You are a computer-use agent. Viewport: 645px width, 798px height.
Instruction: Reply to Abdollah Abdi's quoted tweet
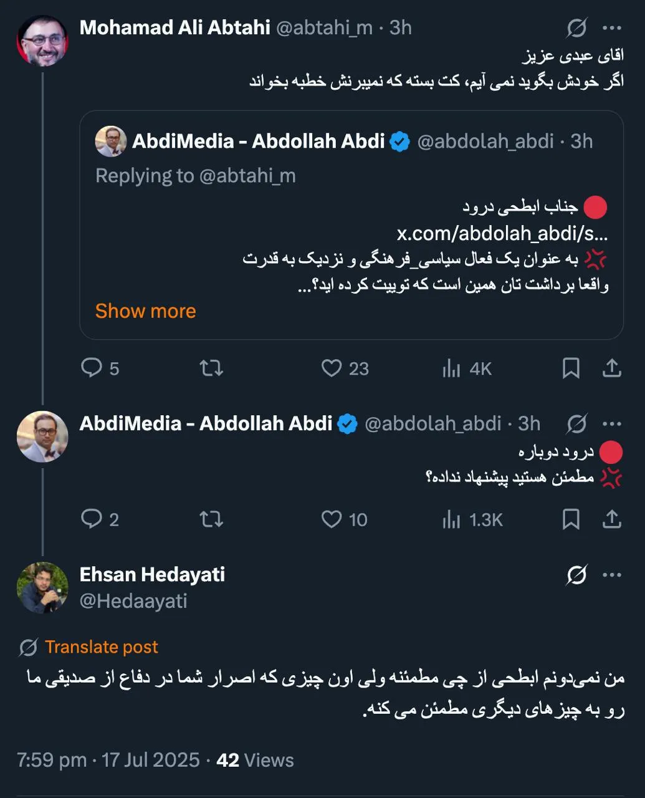click(x=93, y=368)
